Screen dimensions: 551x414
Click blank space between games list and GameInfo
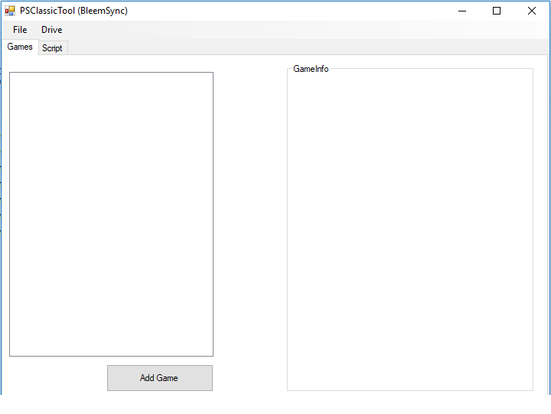[250, 214]
